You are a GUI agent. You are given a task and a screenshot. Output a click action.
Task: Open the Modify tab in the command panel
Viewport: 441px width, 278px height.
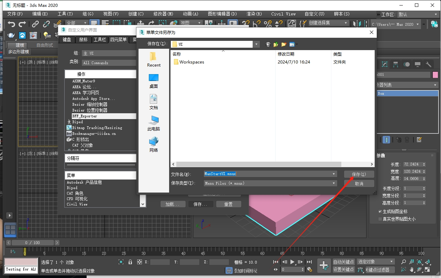click(x=384, y=64)
